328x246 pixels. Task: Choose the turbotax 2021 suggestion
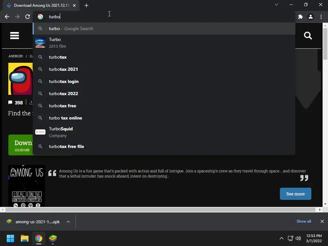(x=164, y=69)
